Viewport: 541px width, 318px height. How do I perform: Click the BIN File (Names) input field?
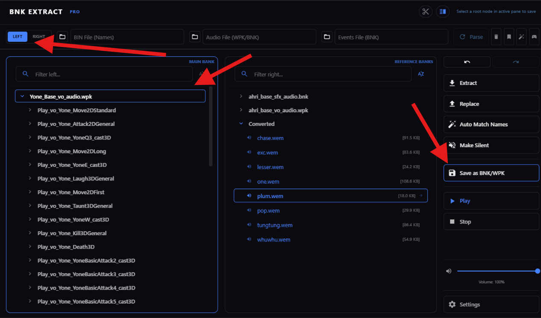tap(127, 37)
